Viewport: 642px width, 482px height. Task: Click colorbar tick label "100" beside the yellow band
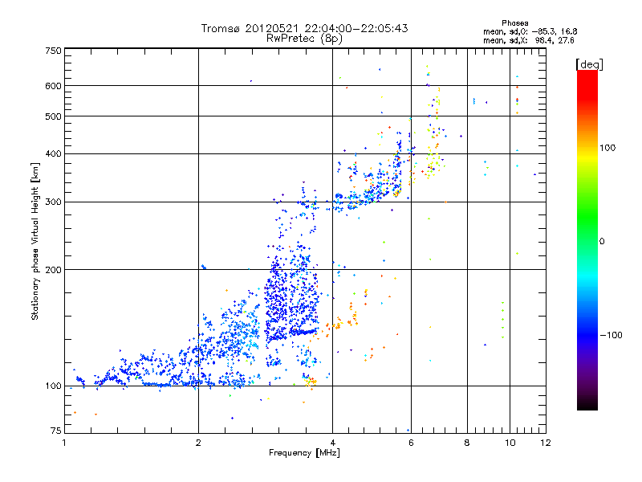coord(607,148)
